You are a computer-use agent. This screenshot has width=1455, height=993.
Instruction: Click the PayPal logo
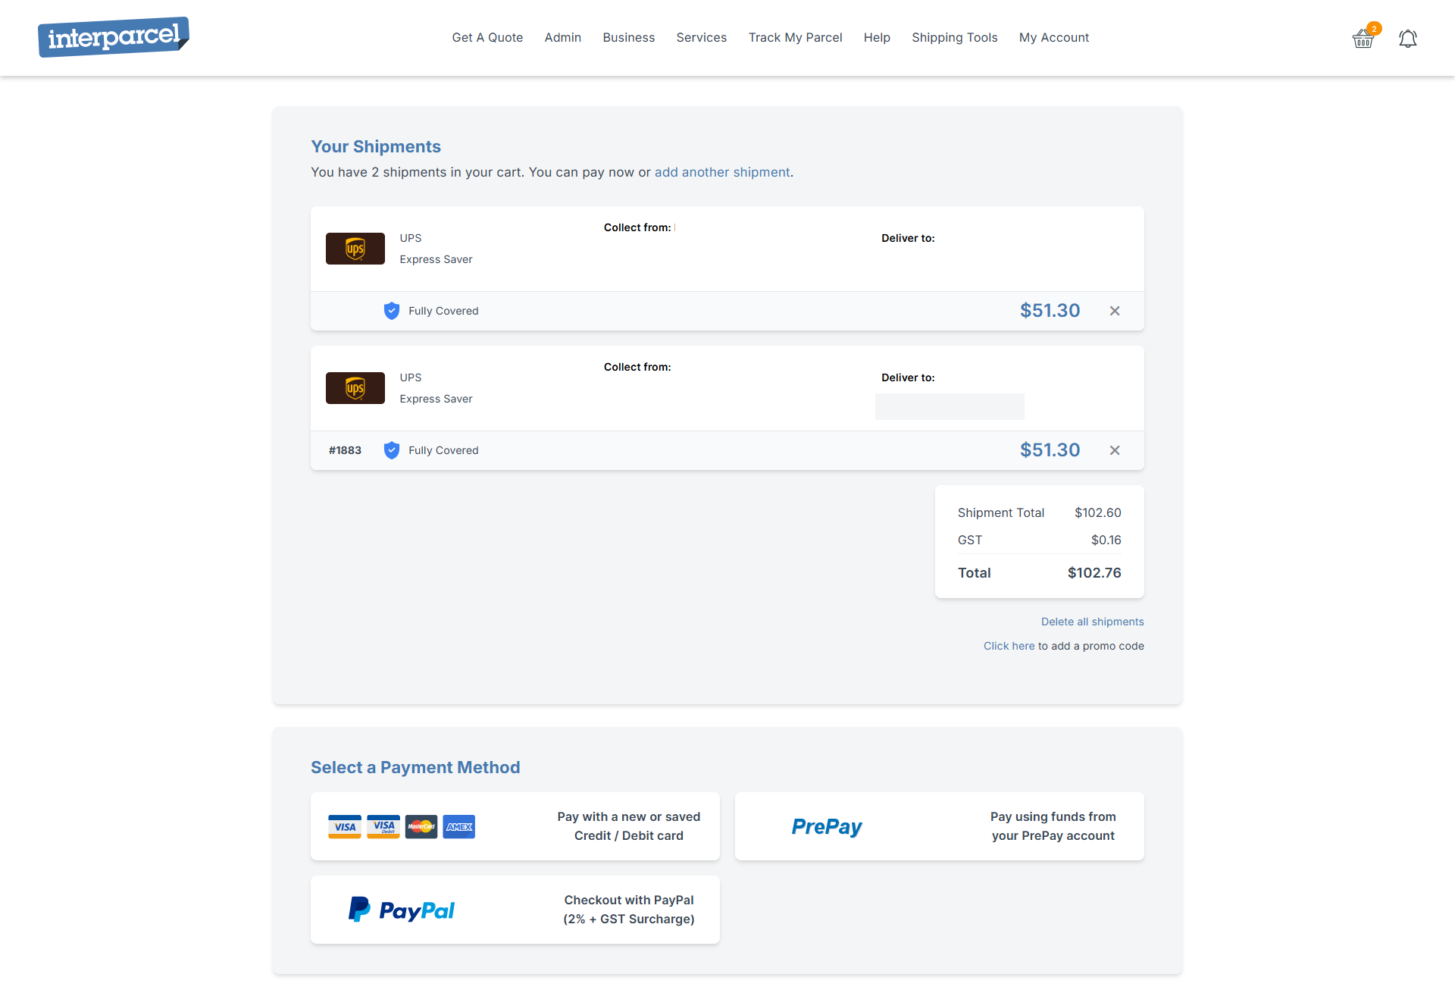click(402, 910)
